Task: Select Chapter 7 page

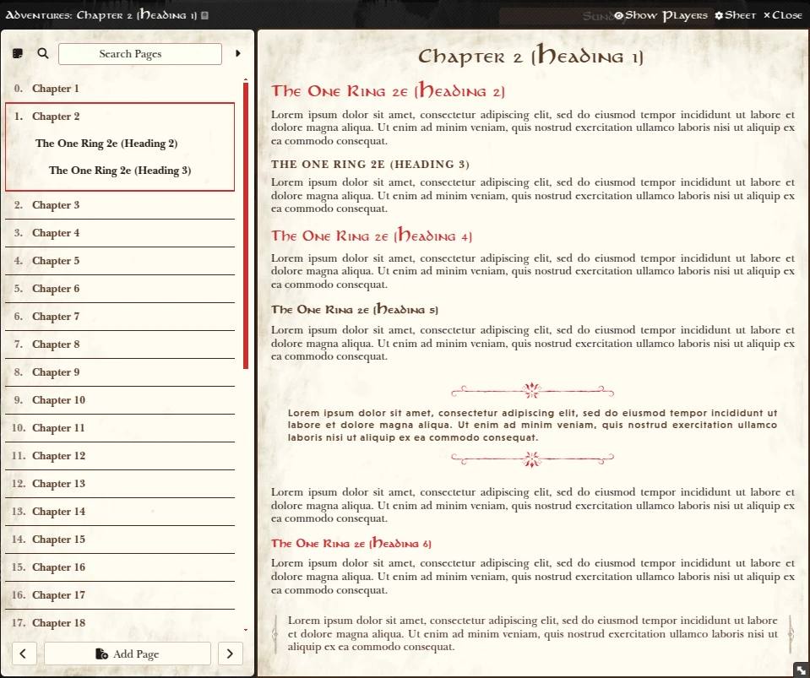Action: click(x=120, y=317)
